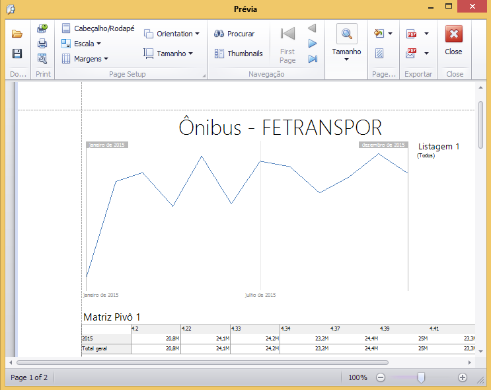Click the scroll up arrow
The image size is (491, 390).
480,88
